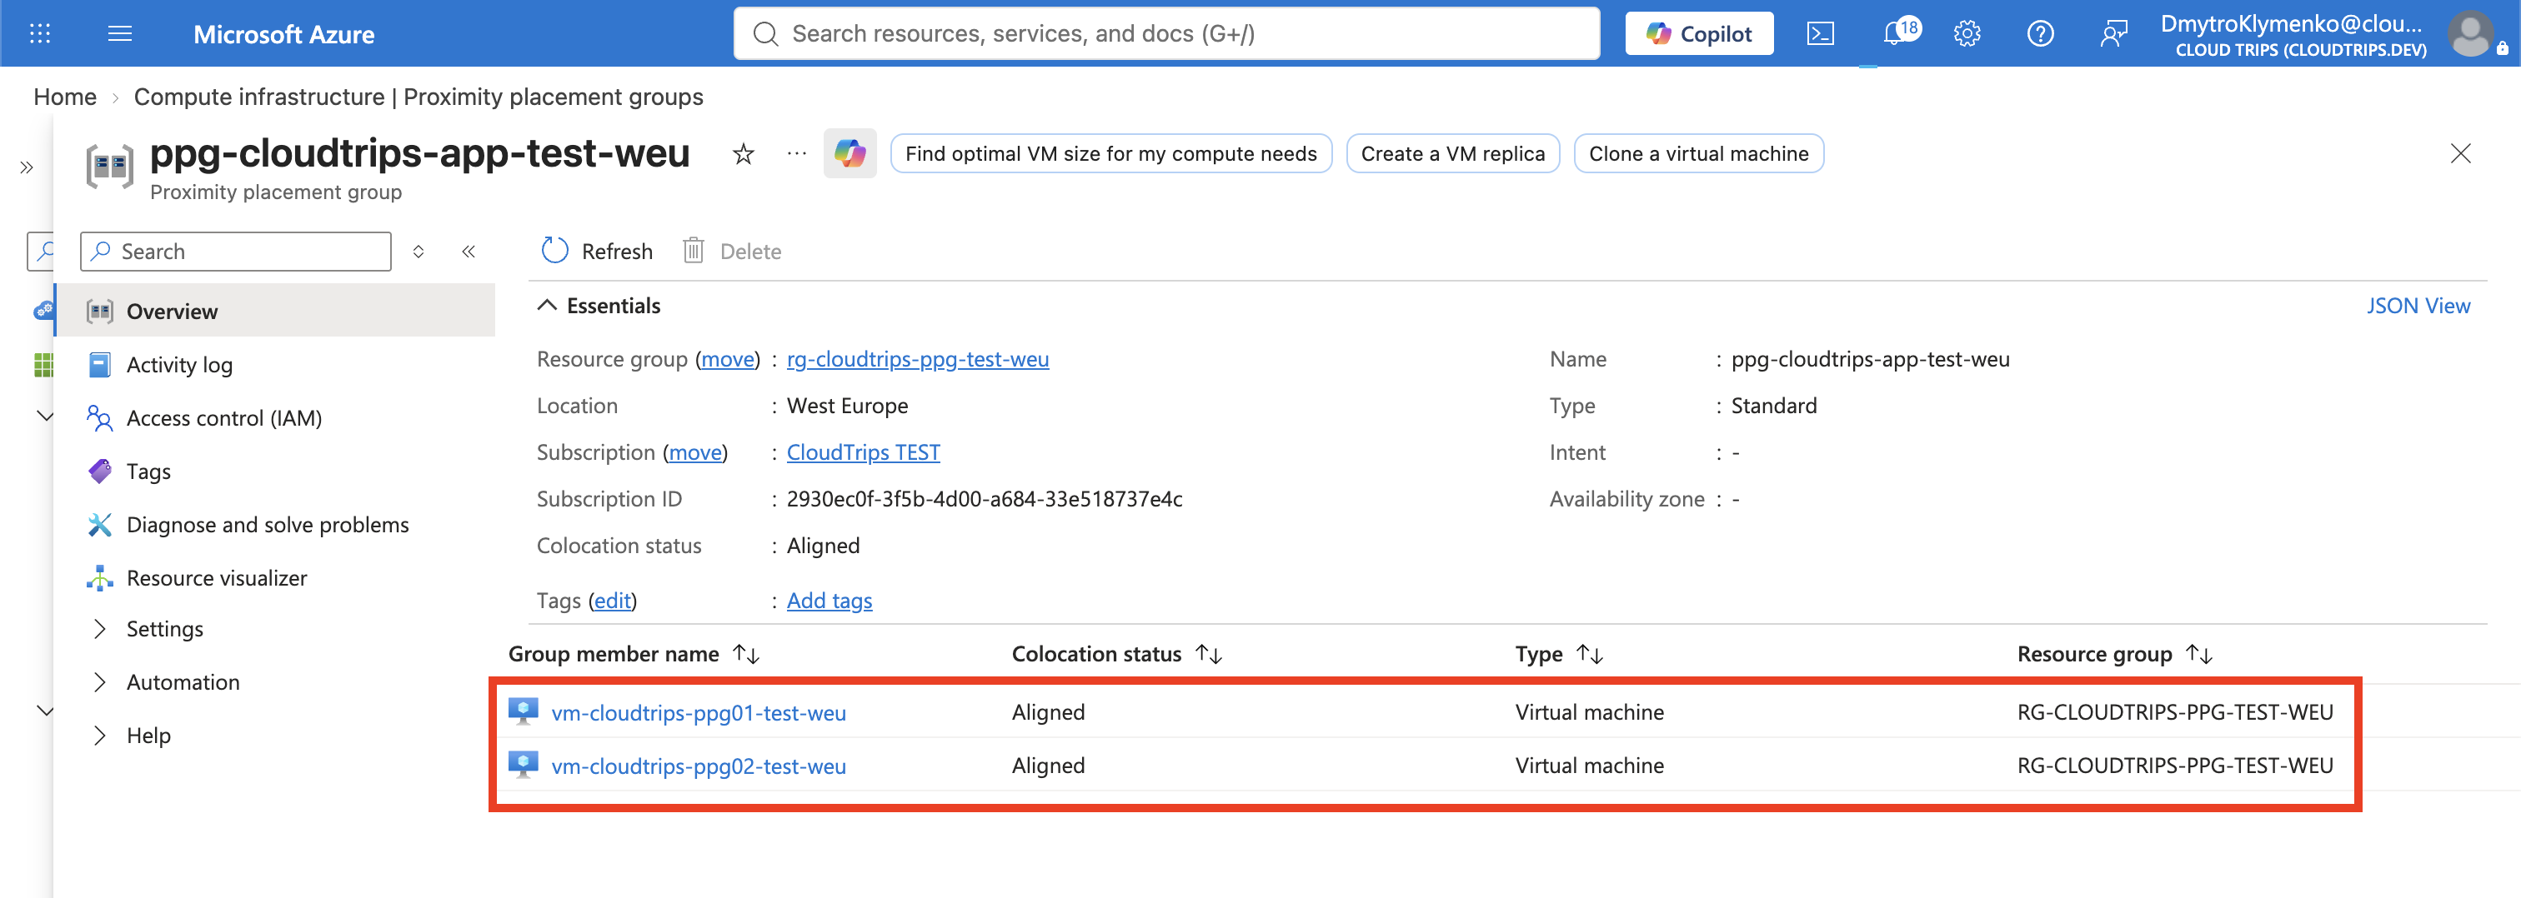
Task: Click the Access control people icon
Action: point(100,419)
